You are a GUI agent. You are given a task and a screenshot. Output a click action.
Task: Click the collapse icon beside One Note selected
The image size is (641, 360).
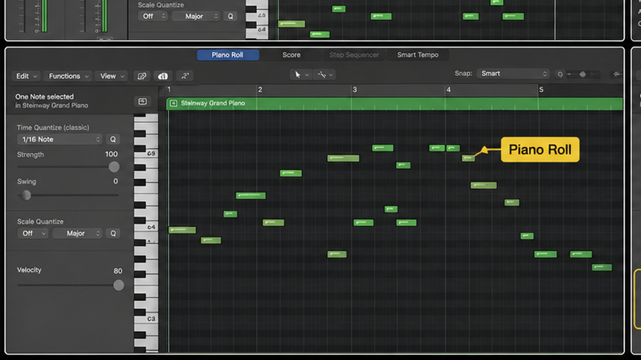pos(142,101)
